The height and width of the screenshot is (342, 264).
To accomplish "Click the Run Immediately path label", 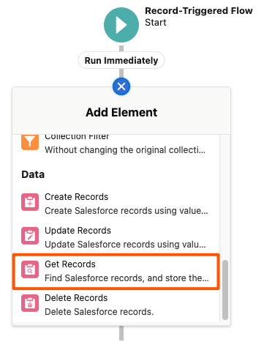I will point(121,60).
